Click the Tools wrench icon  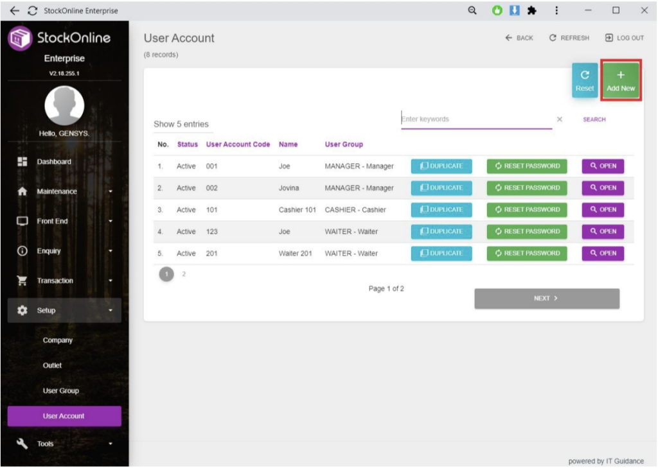22,444
